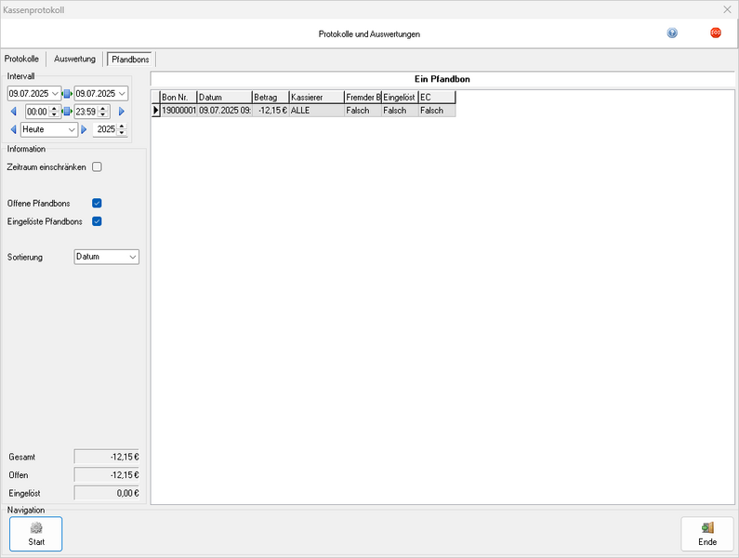Switch to the Auswertung tab
The width and height of the screenshot is (739, 558).
tap(74, 59)
